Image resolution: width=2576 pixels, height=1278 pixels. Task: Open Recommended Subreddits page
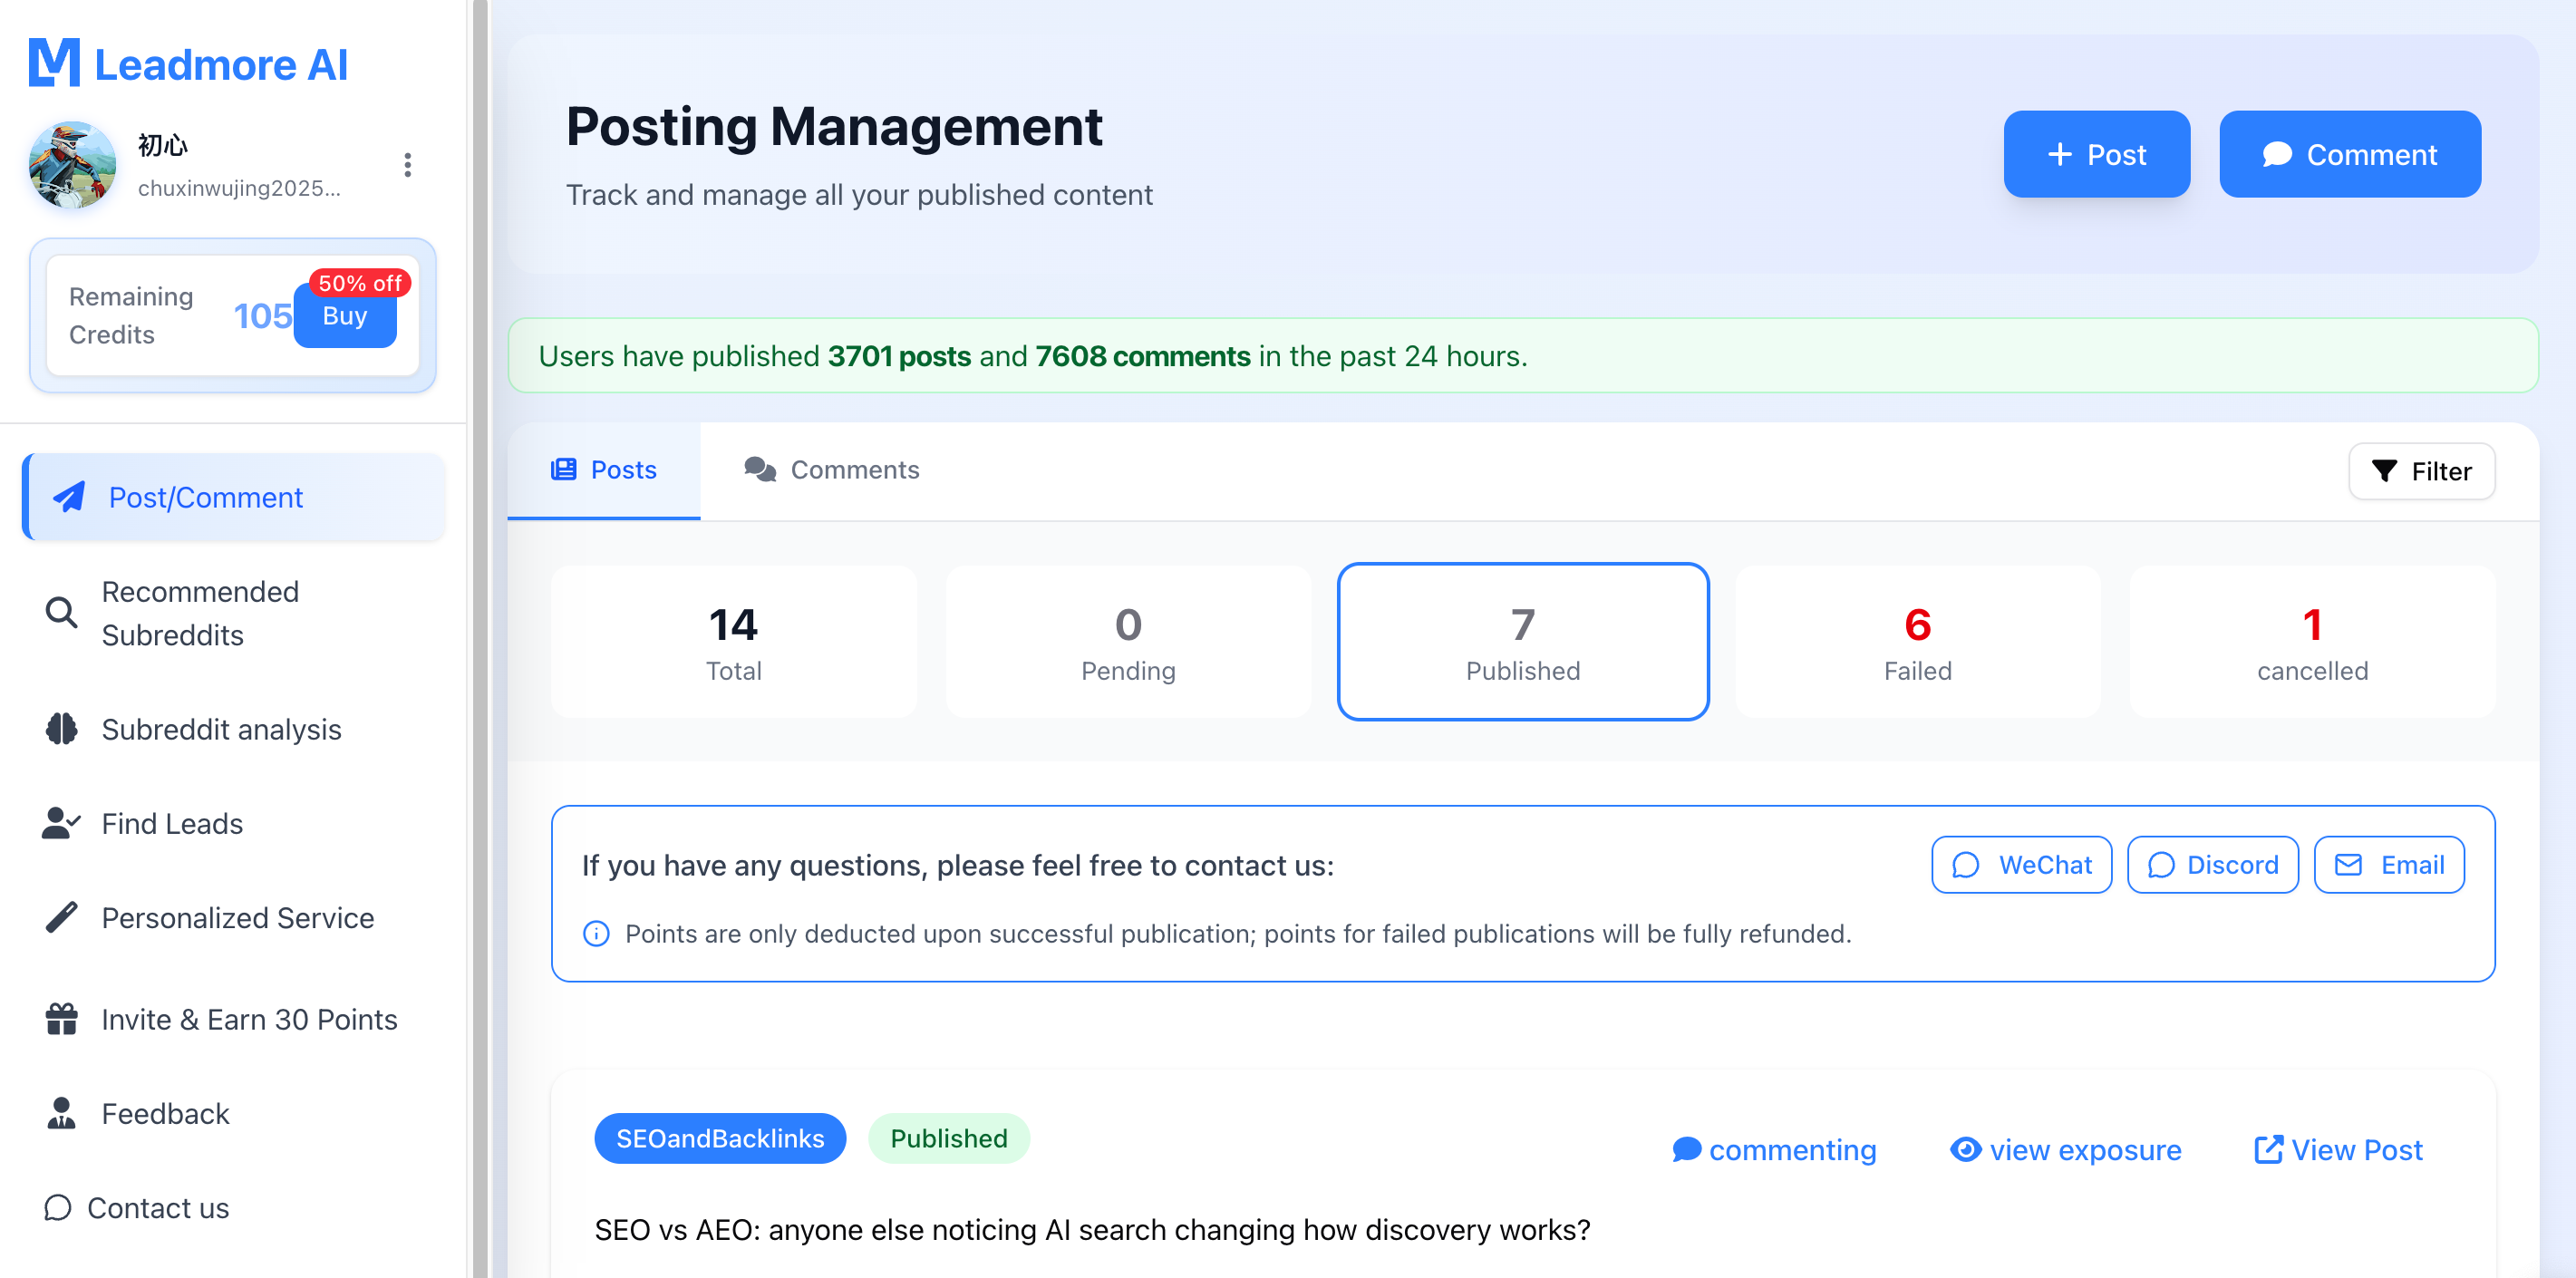coord(234,613)
